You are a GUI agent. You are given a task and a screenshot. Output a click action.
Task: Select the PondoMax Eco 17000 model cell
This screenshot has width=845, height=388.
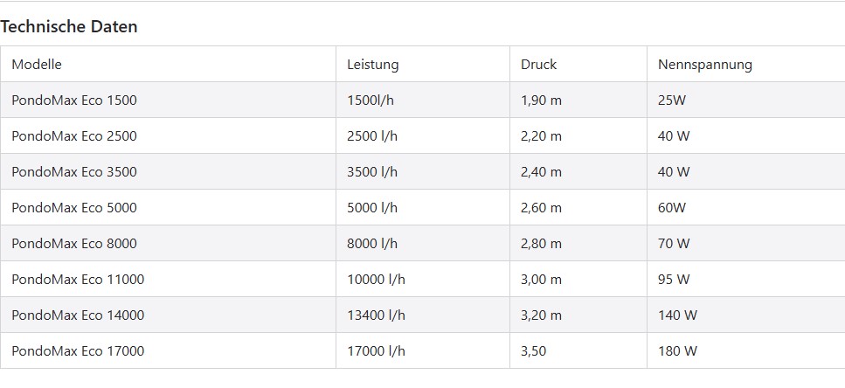coord(78,351)
